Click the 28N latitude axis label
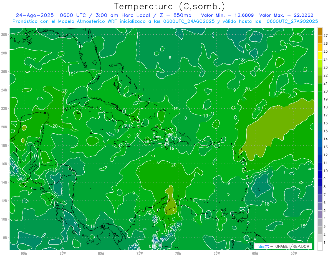The height and width of the screenshot is (257, 333). point(5,53)
